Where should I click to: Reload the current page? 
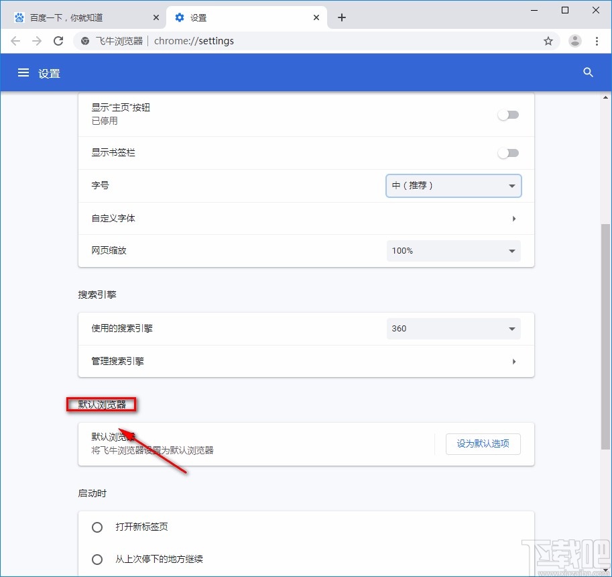pos(58,41)
